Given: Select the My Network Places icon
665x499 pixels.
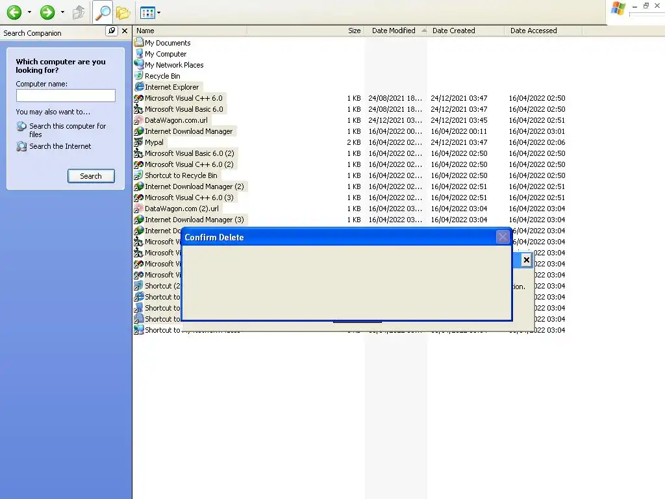Looking at the screenshot, I should click(139, 64).
